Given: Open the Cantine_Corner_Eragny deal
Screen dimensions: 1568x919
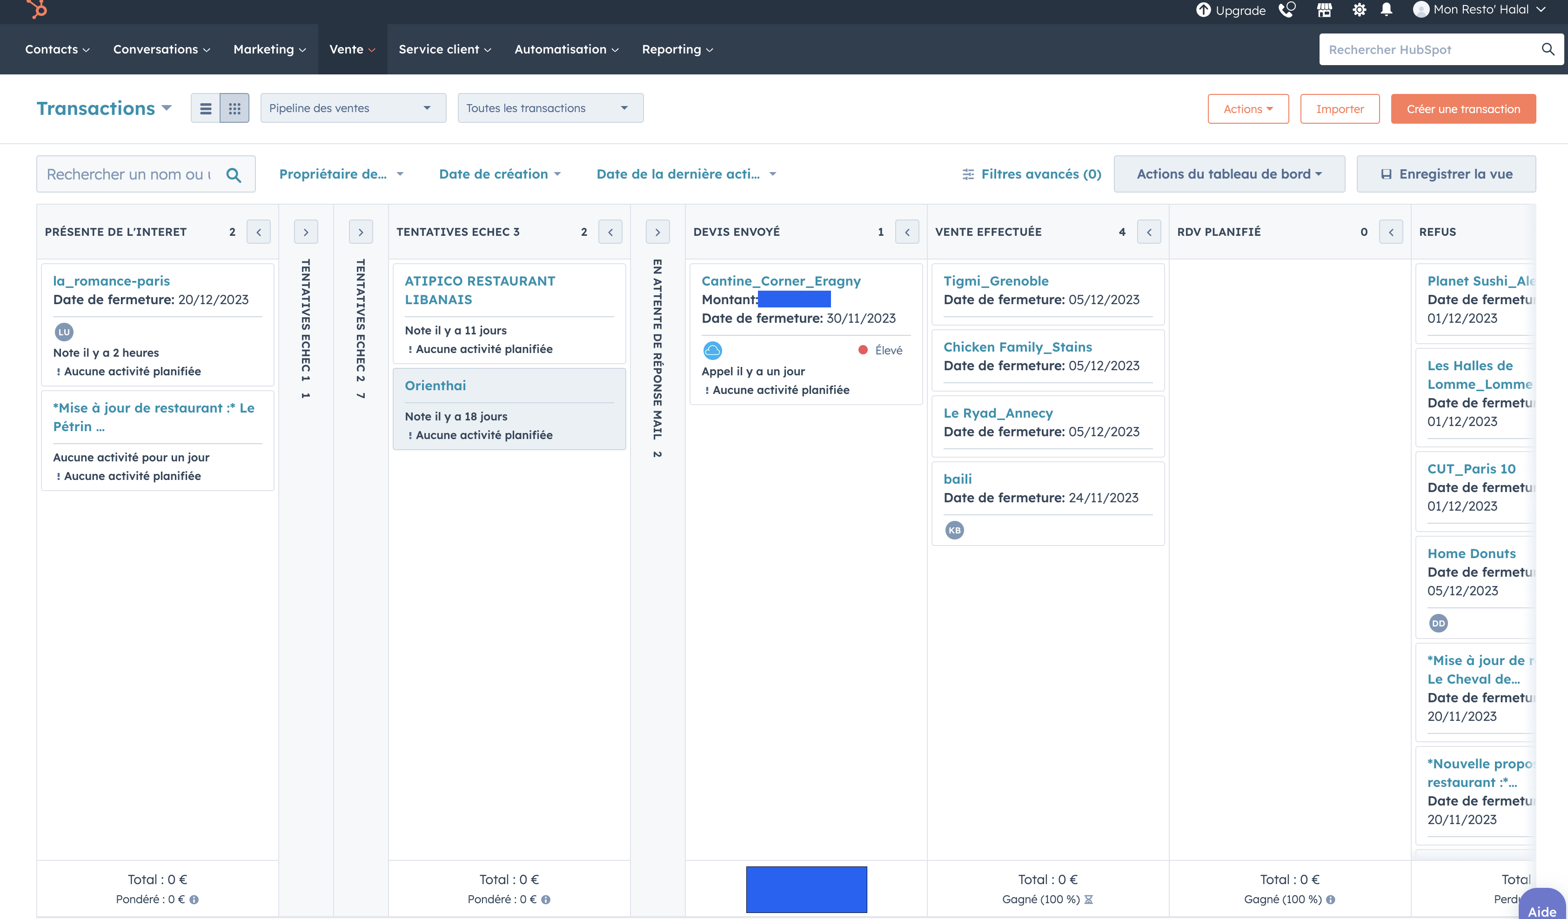Looking at the screenshot, I should (781, 281).
